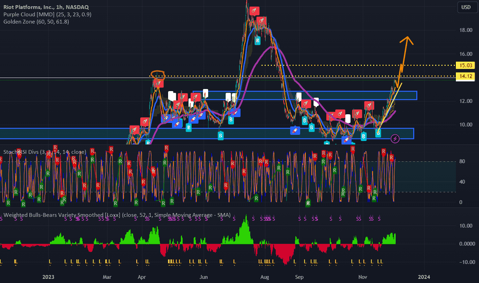Image resolution: width=479 pixels, height=283 pixels.
Task: Click the Mar label on time axis
Action: (x=107, y=277)
